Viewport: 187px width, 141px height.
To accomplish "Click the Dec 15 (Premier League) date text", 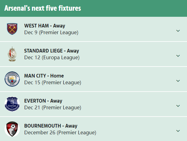I will tap(53, 83).
